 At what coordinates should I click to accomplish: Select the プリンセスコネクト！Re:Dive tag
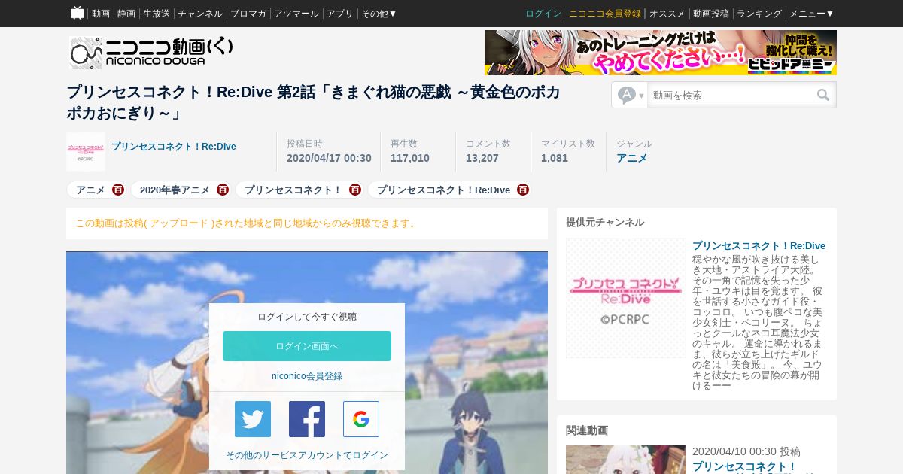click(443, 190)
